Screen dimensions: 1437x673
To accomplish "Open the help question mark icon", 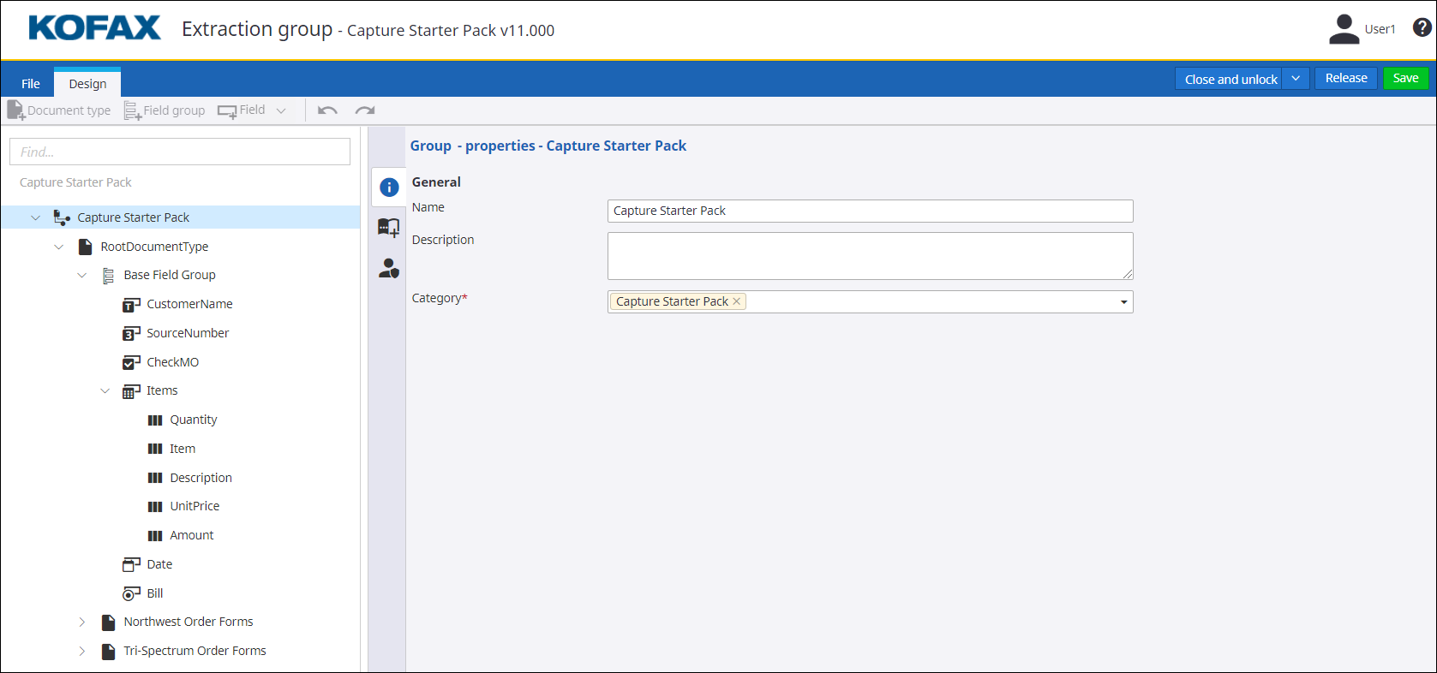I will [1422, 28].
